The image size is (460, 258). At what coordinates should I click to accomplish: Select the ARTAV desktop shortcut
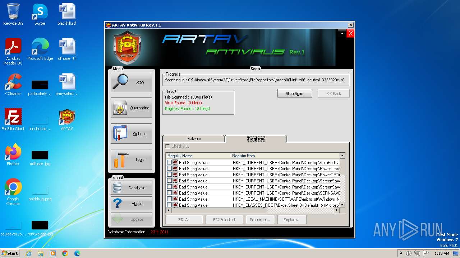tap(67, 120)
